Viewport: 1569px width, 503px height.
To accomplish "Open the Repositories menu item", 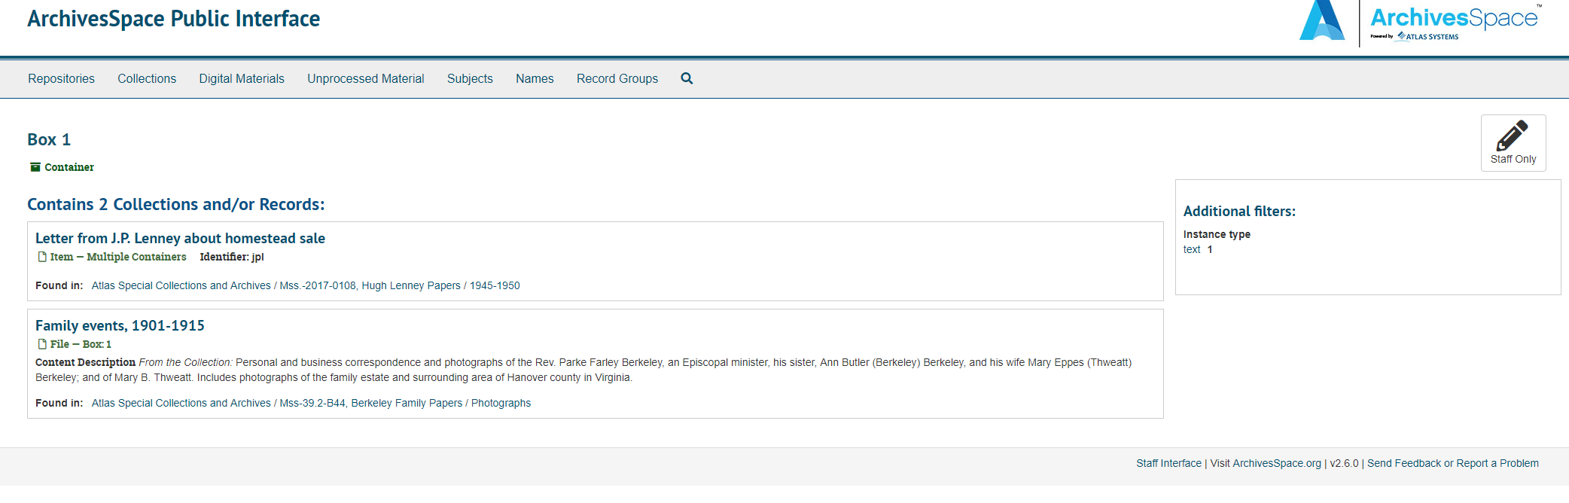I will click(x=61, y=78).
